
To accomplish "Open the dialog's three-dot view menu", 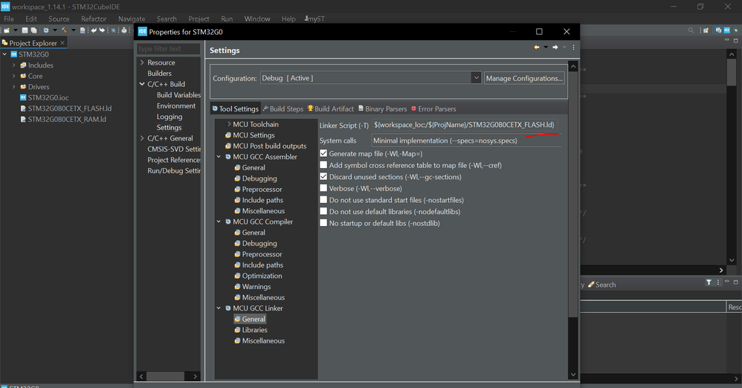I will (x=573, y=48).
